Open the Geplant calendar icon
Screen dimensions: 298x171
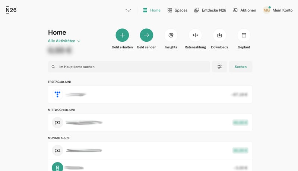pos(244,35)
